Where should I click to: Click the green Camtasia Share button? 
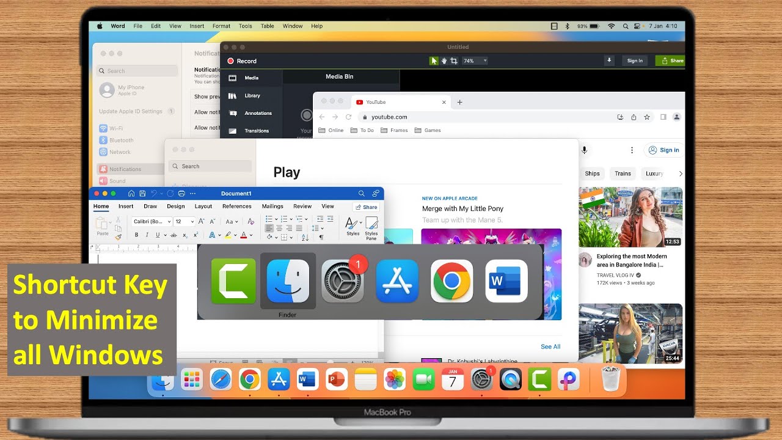(x=671, y=61)
